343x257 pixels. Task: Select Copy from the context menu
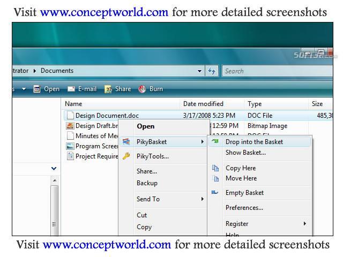click(144, 227)
